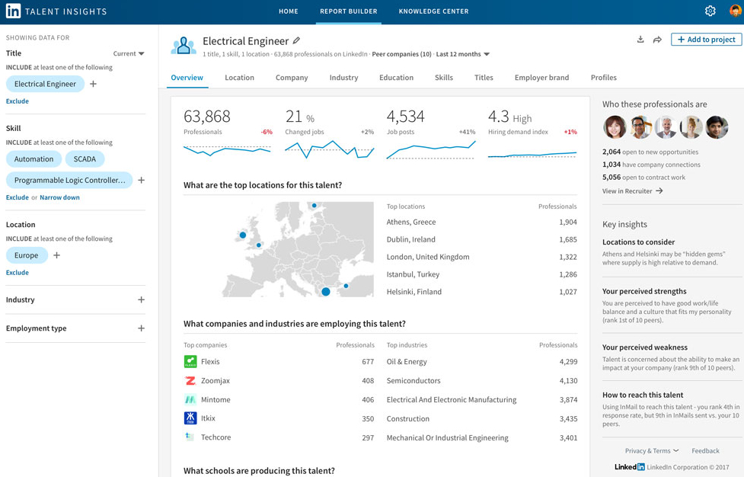The image size is (744, 477).
Task: Click the Peer companies (10) link
Action: click(x=401, y=54)
